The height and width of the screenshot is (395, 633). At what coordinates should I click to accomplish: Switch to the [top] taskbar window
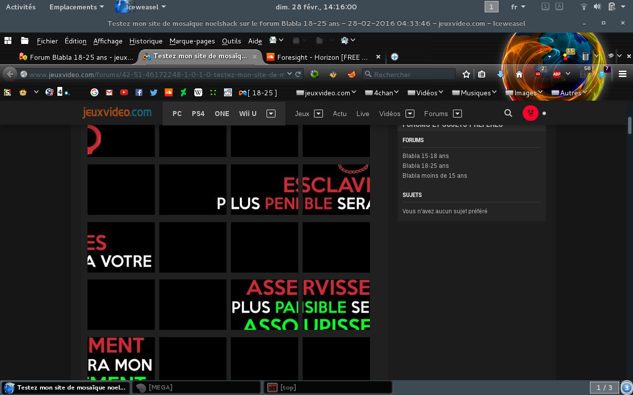coord(328,387)
